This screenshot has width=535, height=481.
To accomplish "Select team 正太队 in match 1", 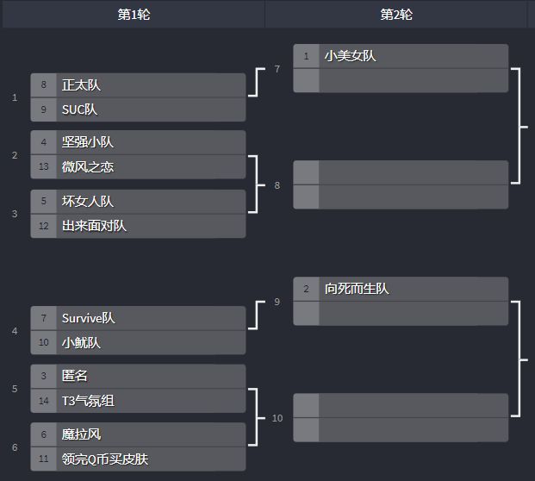I will tap(138, 85).
